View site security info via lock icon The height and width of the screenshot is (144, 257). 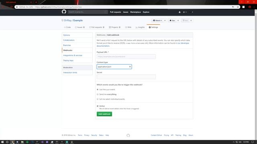point(17,7)
